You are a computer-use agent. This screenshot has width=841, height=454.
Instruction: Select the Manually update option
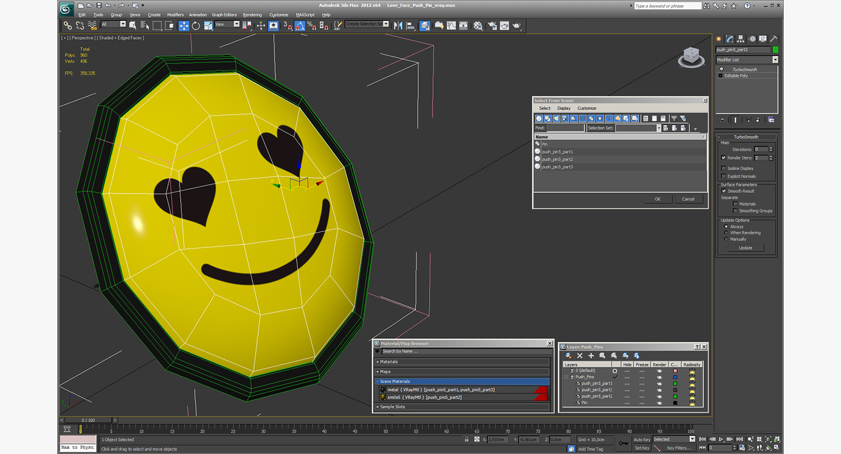[x=726, y=239]
